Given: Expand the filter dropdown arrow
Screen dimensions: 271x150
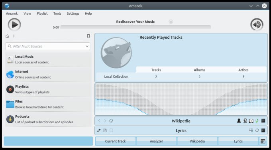Looking at the screenshot, I should point(87,46).
